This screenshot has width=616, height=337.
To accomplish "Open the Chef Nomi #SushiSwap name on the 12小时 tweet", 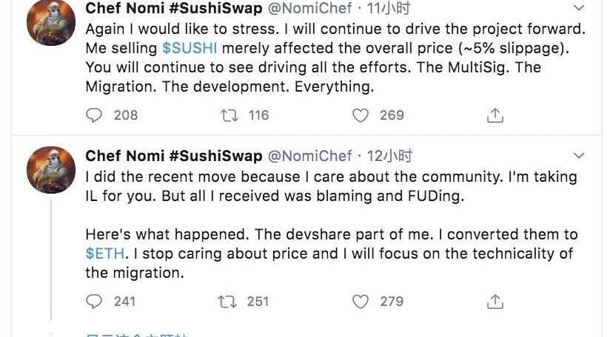I will pos(173,156).
